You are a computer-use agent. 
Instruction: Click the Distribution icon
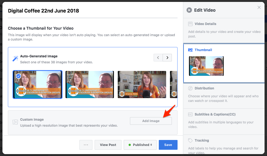click(x=190, y=88)
